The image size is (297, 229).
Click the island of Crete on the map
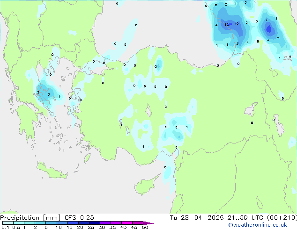tap(51, 171)
